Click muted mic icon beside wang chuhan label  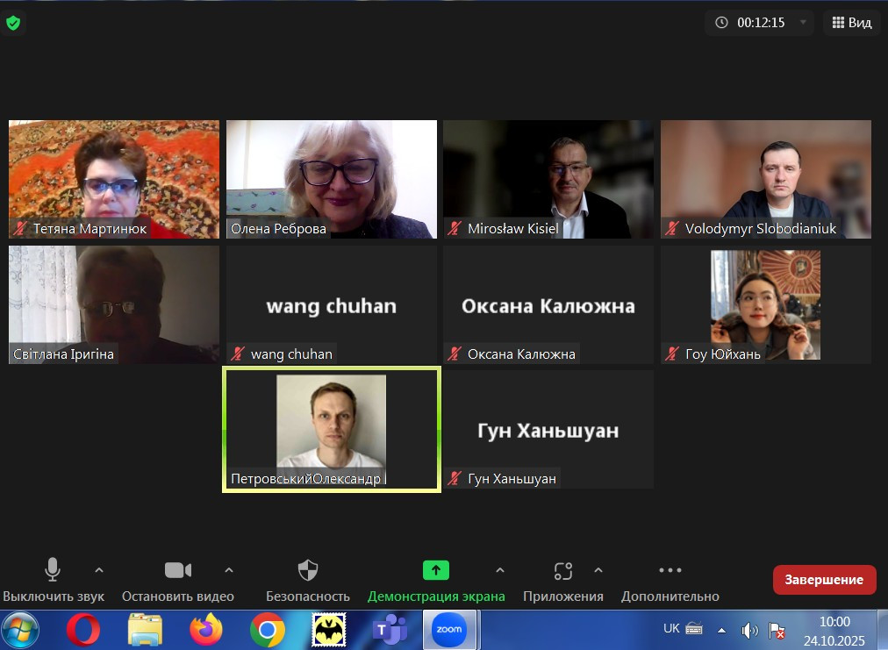pyautogui.click(x=238, y=354)
